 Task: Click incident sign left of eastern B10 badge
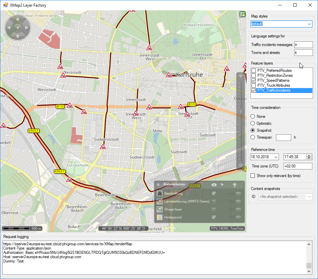pyautogui.click(x=180, y=107)
